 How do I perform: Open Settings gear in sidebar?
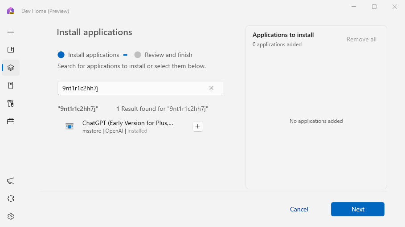11,216
